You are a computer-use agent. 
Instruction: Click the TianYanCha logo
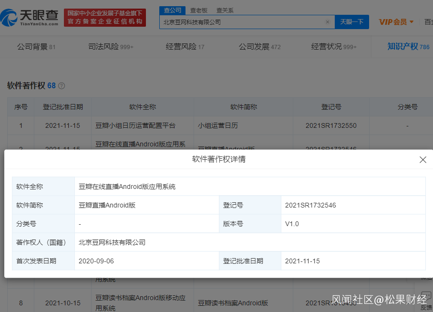[30, 18]
